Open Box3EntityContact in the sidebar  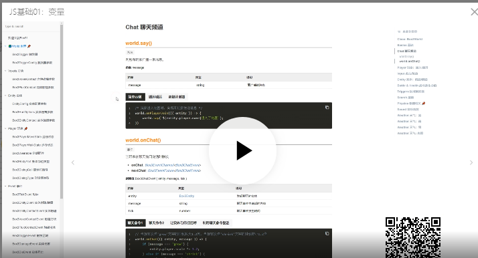(33, 120)
